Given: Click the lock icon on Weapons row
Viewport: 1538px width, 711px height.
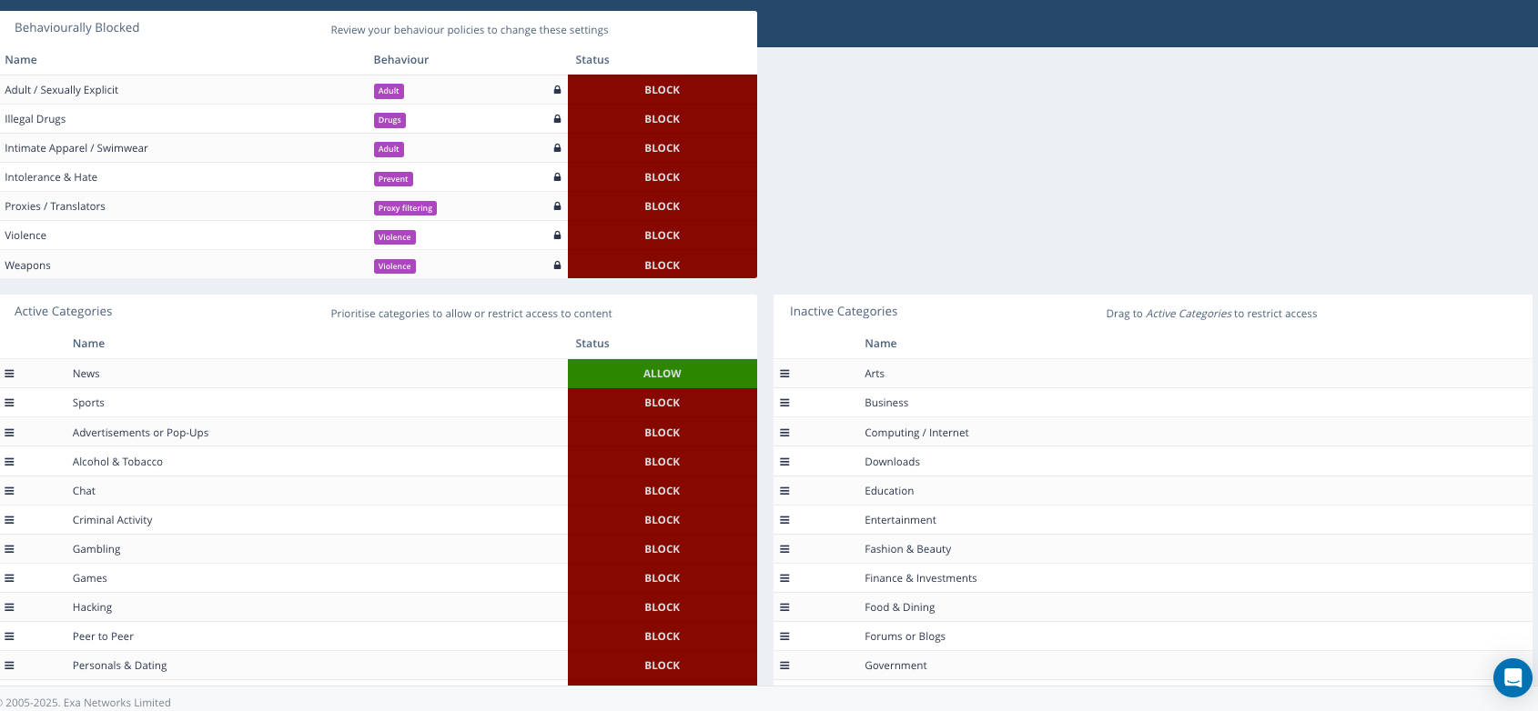Looking at the screenshot, I should coord(557,265).
